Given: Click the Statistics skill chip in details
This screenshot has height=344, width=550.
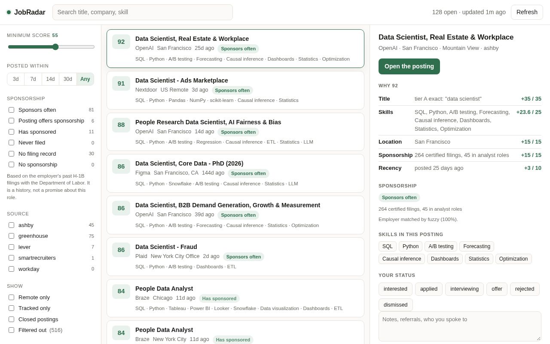Looking at the screenshot, I should [479, 259].
